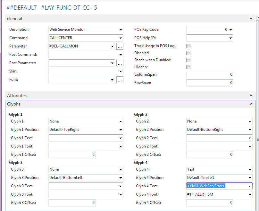Open the Description dropdown arrow
The width and height of the screenshot is (259, 211).
(121, 30)
